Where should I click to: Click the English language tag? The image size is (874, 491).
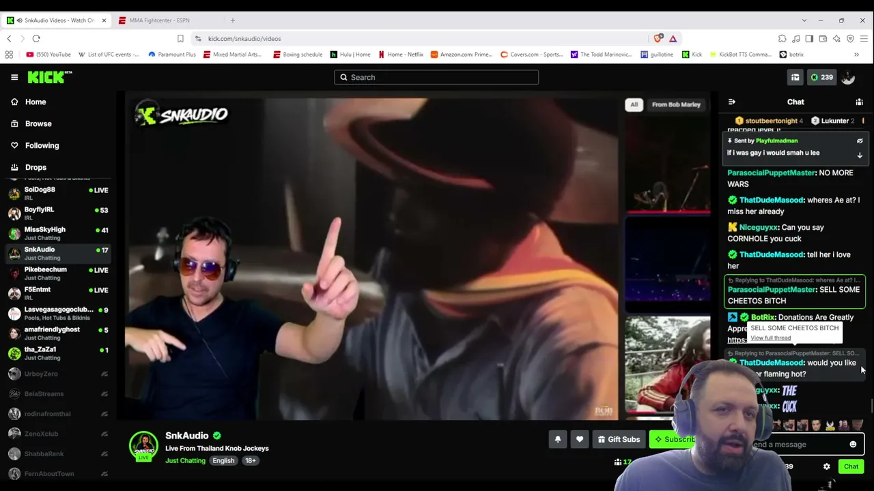(x=223, y=460)
